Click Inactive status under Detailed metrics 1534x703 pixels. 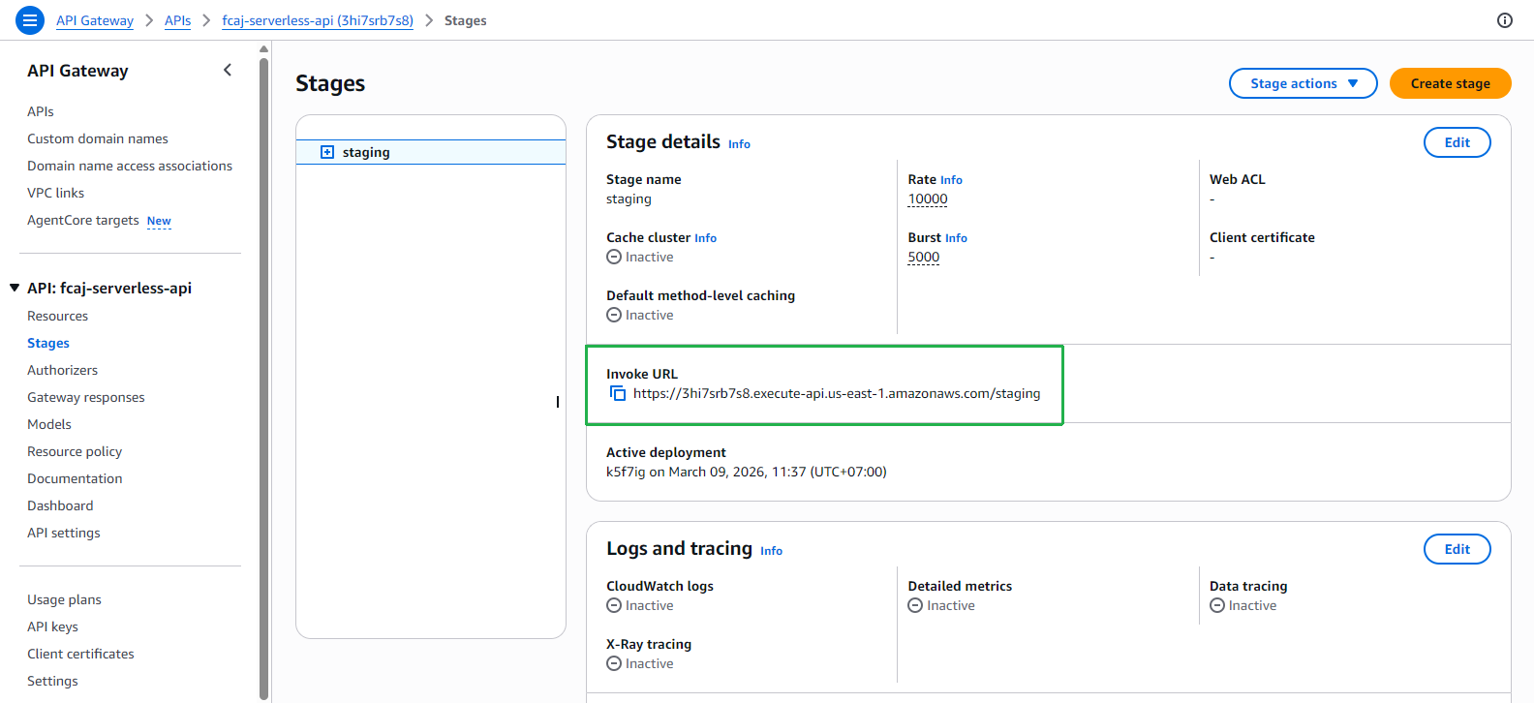pyautogui.click(x=941, y=605)
